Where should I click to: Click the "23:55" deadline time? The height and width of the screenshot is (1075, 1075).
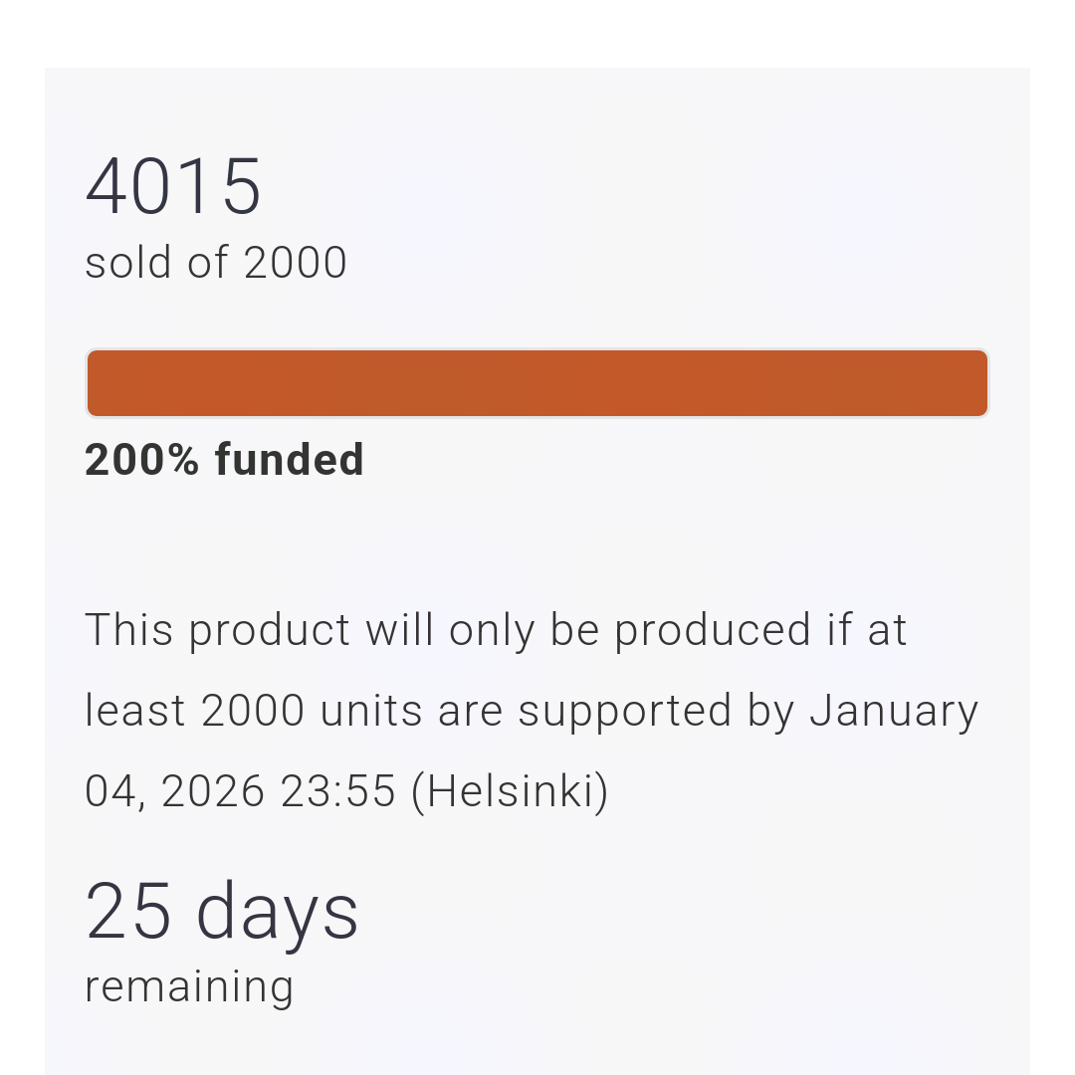click(x=338, y=791)
